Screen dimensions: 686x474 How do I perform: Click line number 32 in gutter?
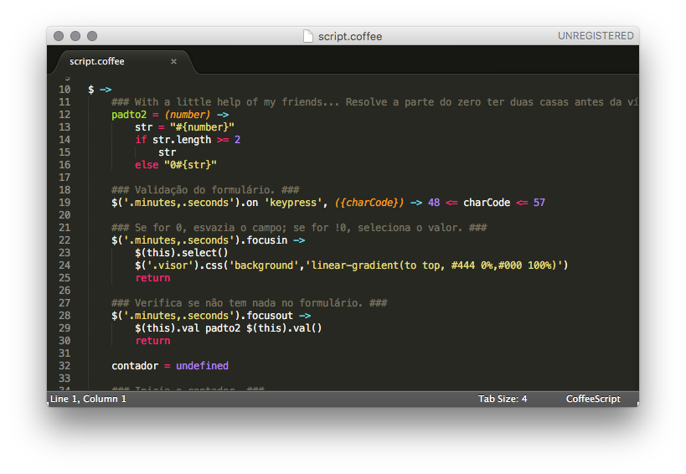pos(64,366)
